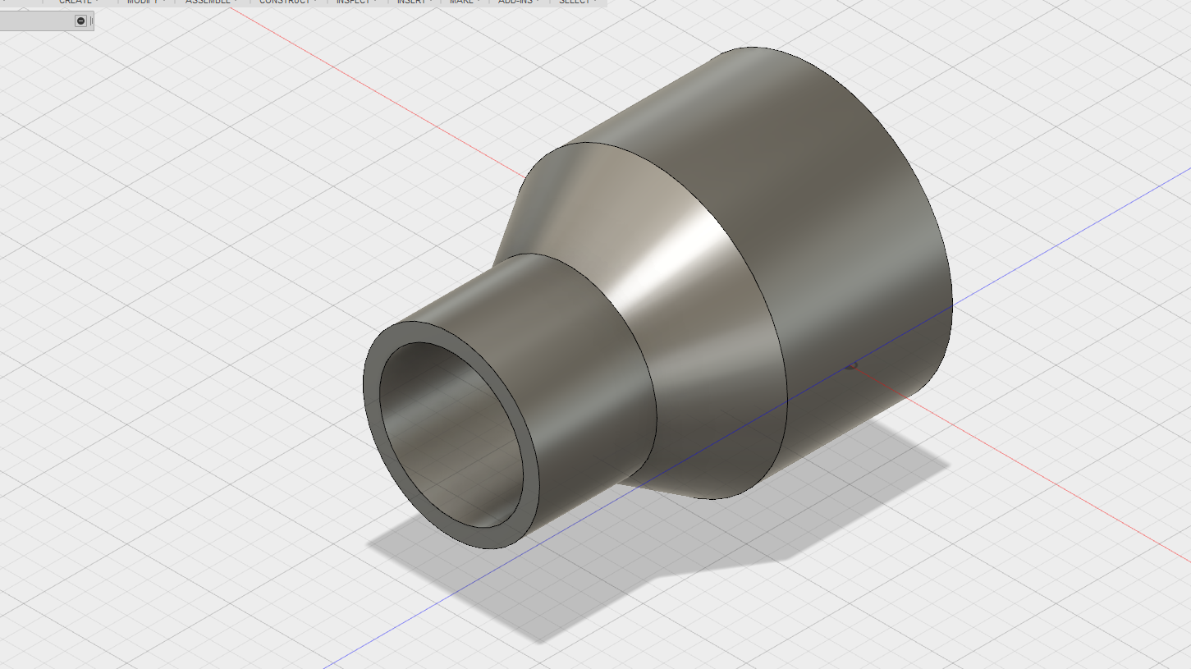Open the ADD-INS dropdown menu
Screen dimensions: 1191x669
click(518, 2)
